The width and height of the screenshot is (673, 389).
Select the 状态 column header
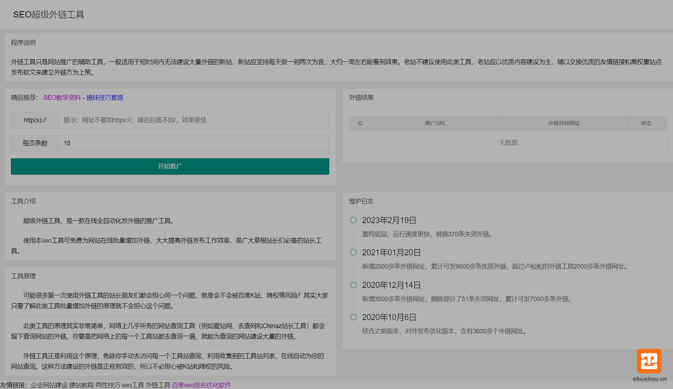pos(646,123)
